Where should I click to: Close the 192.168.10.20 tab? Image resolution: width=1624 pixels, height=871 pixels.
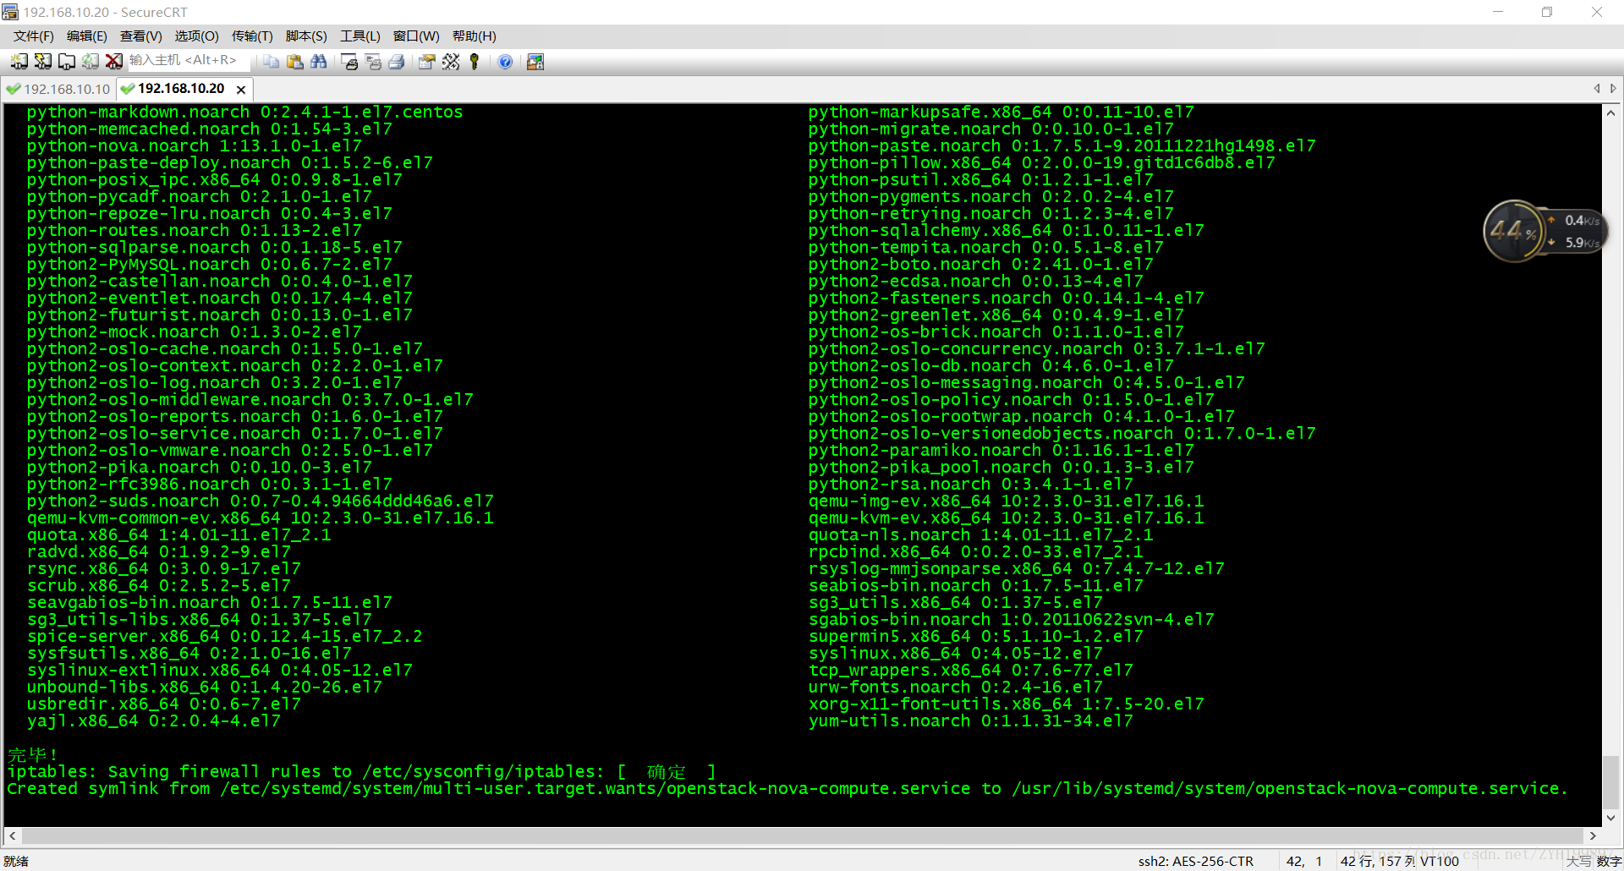click(241, 90)
